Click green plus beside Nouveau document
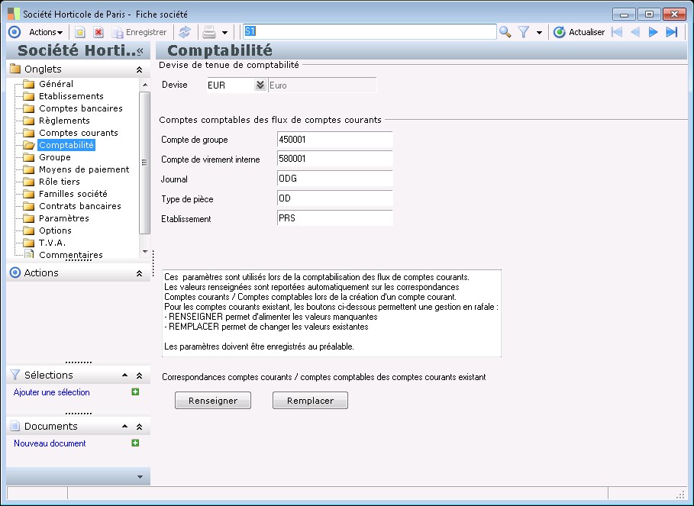 (x=135, y=443)
